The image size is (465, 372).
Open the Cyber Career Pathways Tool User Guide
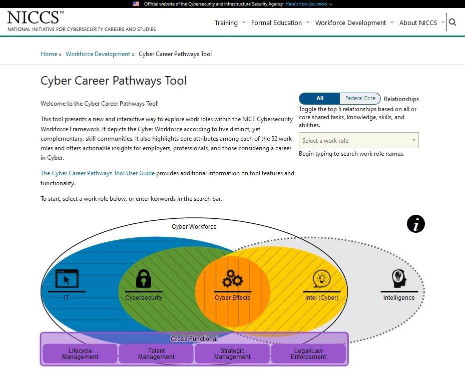[97, 173]
